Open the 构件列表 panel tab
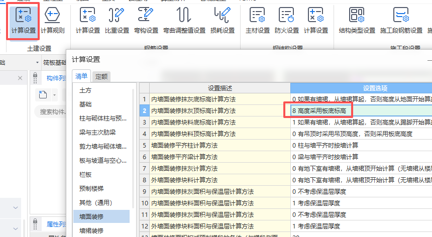 click(x=56, y=78)
